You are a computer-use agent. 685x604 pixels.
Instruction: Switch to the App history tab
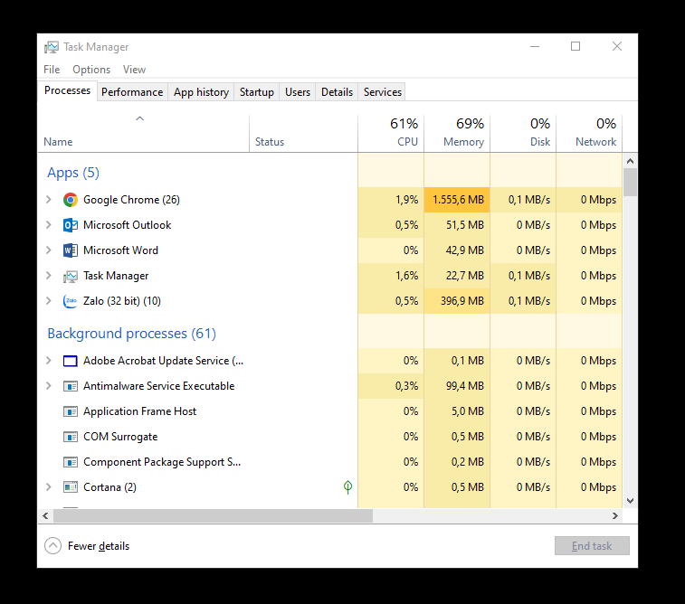201,92
